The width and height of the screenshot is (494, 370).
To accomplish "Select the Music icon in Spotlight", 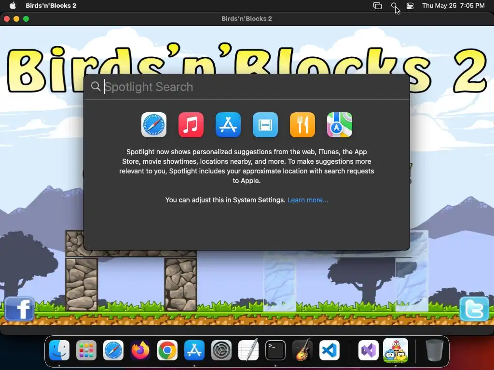I will click(x=191, y=125).
